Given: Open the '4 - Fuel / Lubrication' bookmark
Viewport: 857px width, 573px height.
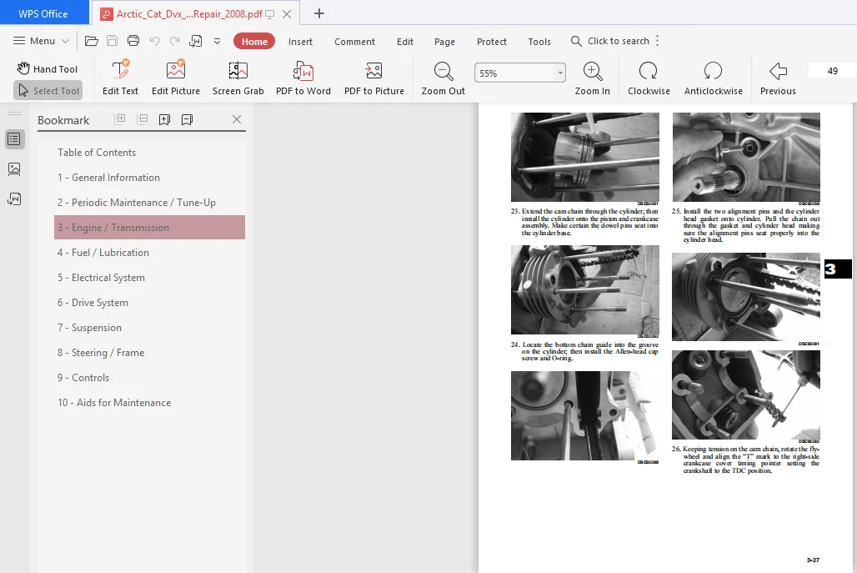Looking at the screenshot, I should 149,253.
